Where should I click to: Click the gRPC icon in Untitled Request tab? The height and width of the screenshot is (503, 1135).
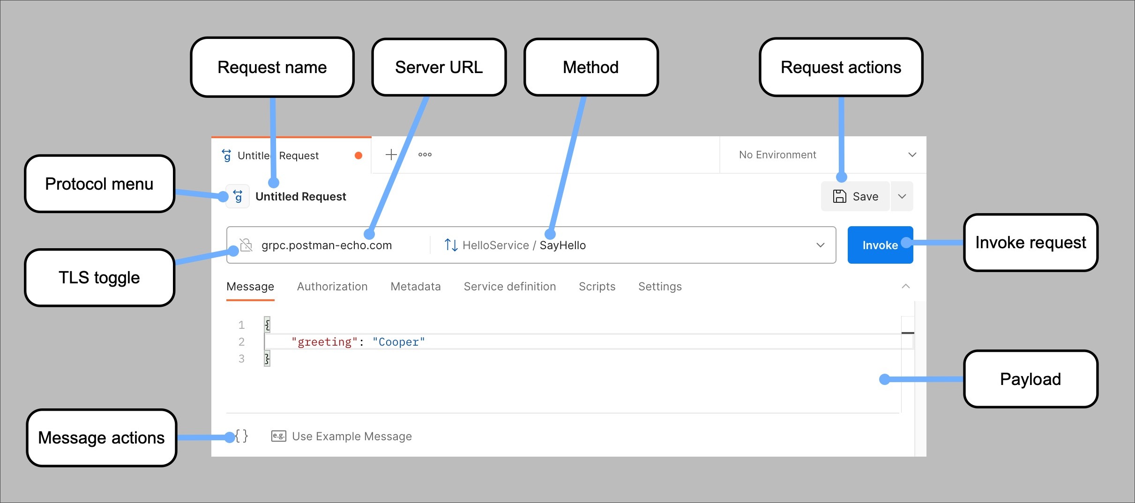coord(227,155)
